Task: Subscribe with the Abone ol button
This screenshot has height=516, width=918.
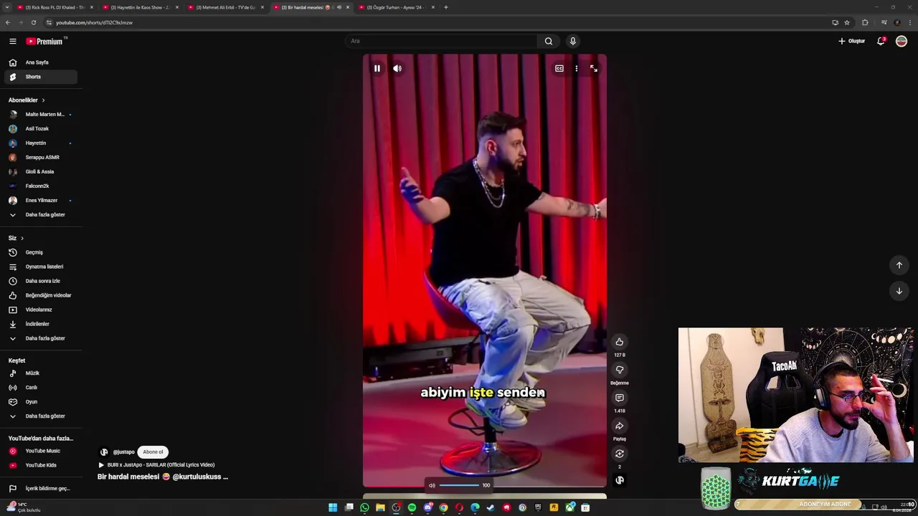Action: [153, 452]
